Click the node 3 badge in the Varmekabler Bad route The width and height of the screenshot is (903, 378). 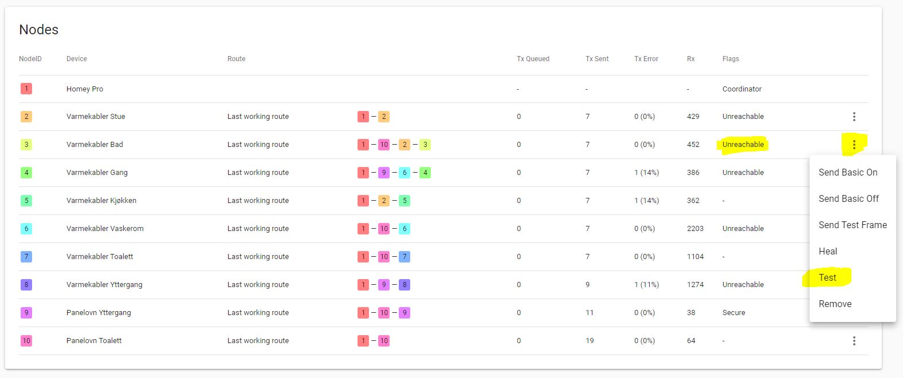pos(425,145)
